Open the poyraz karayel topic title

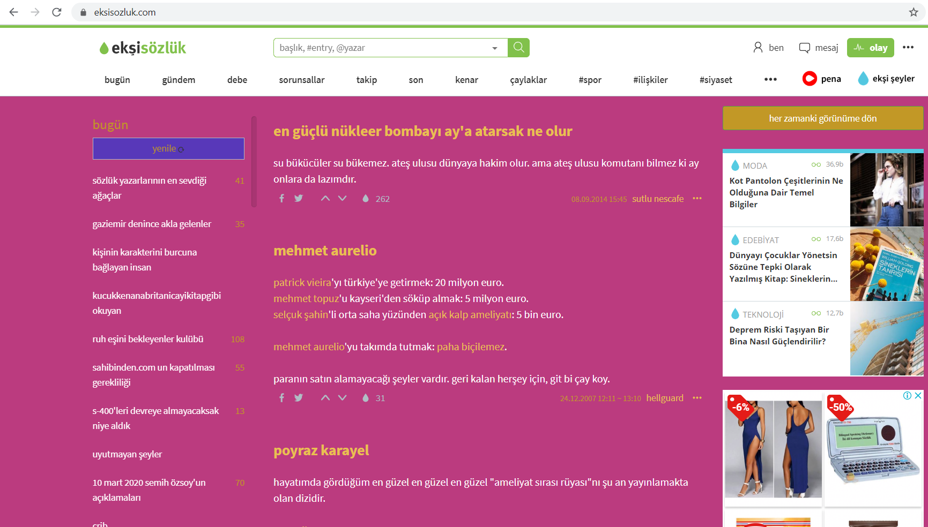point(321,450)
